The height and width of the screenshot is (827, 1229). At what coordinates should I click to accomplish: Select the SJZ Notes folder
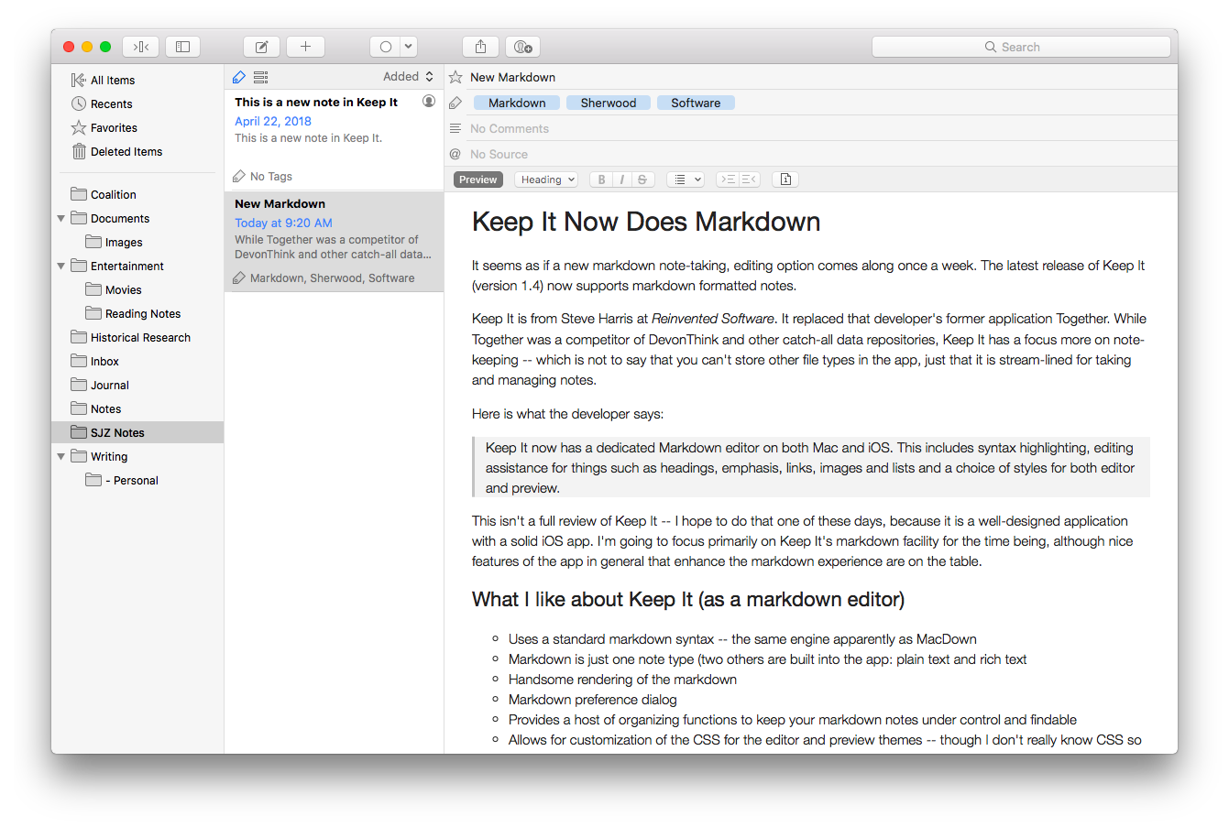pyautogui.click(x=137, y=432)
